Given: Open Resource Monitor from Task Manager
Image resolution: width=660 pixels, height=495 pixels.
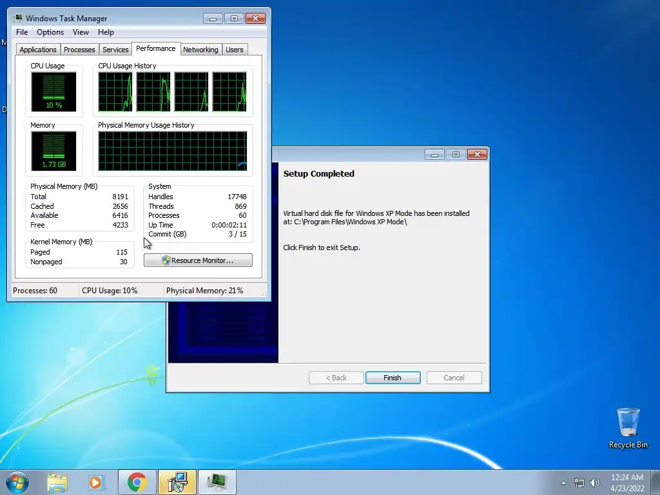Looking at the screenshot, I should pos(199,260).
